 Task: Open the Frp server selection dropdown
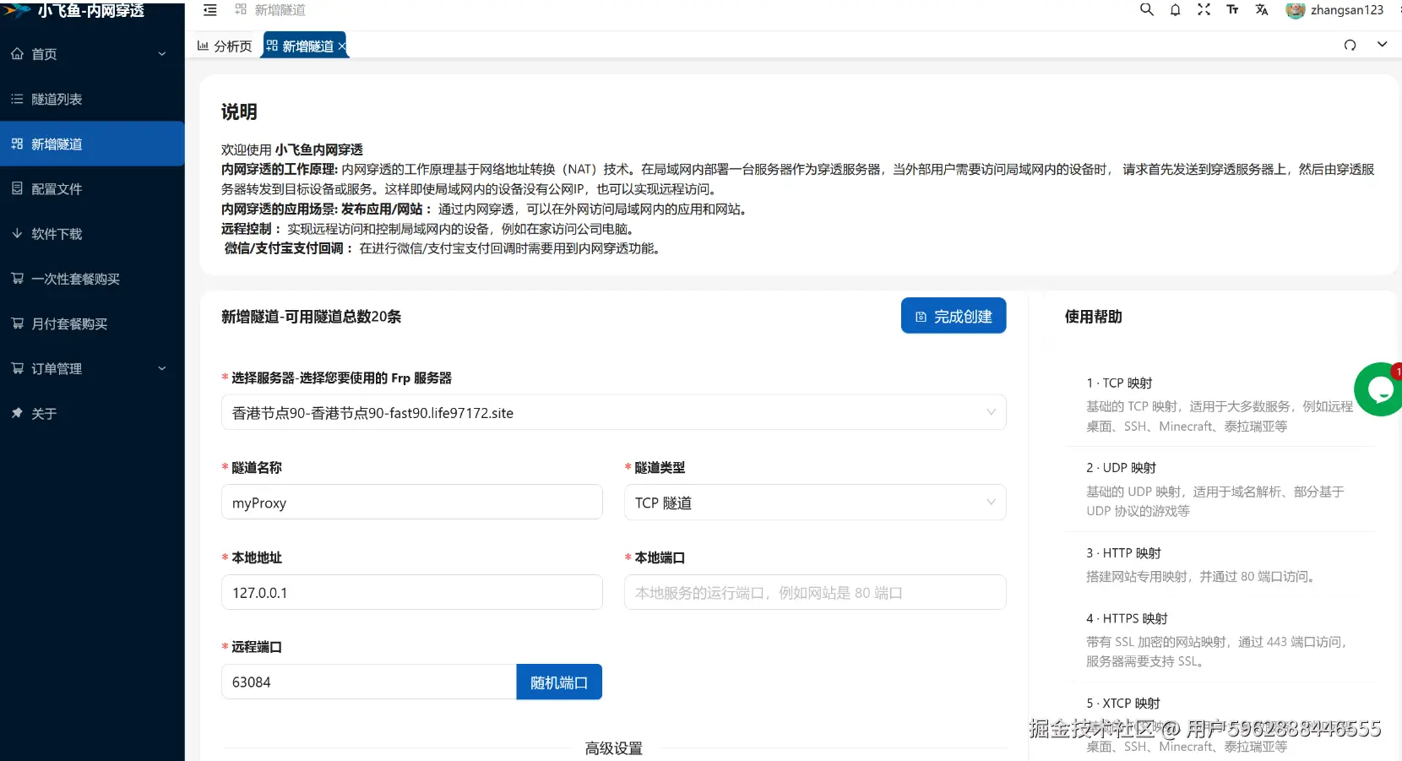pos(614,412)
